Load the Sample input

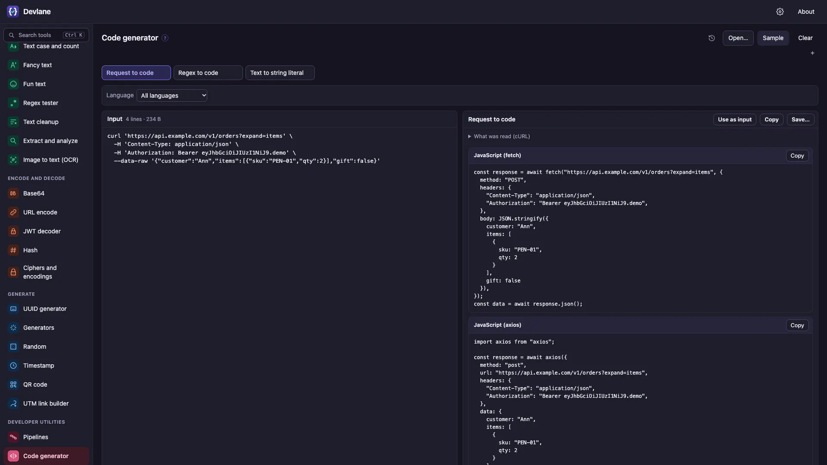[773, 38]
